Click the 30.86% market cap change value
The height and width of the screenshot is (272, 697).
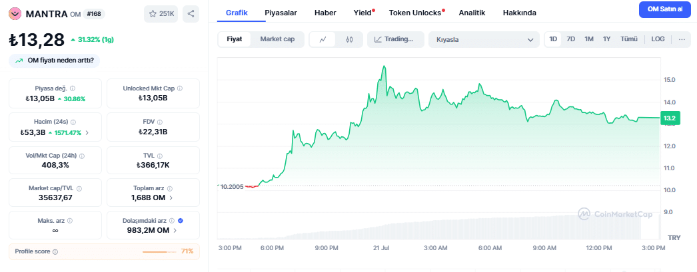pos(74,98)
